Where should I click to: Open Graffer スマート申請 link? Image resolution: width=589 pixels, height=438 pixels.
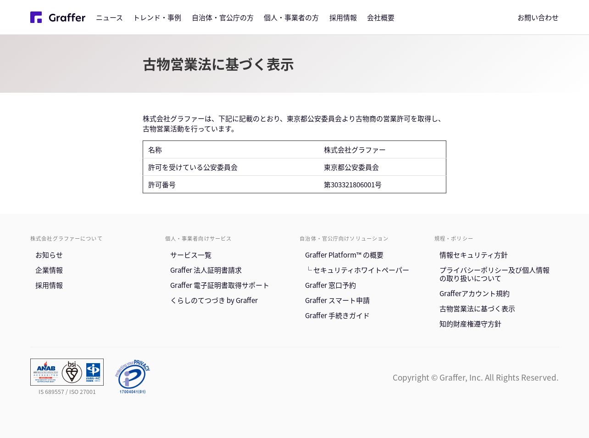point(337,300)
